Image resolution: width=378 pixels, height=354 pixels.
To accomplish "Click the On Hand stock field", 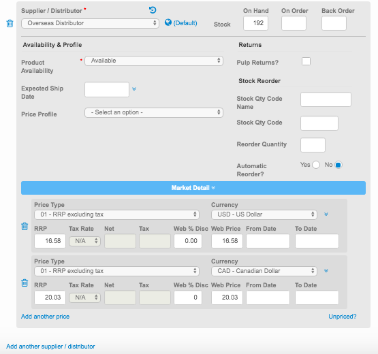I will click(x=255, y=23).
